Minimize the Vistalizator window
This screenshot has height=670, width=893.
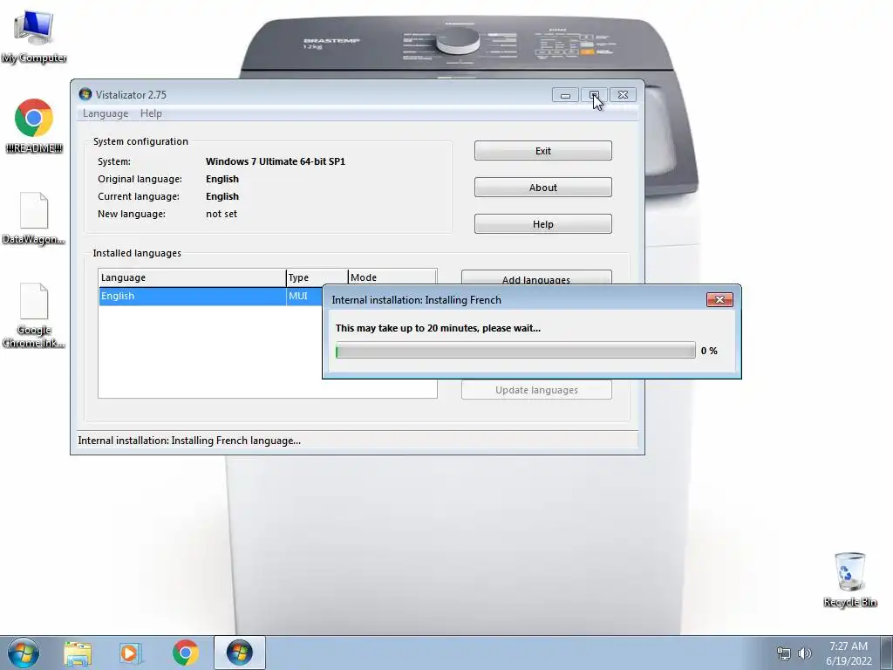click(565, 95)
